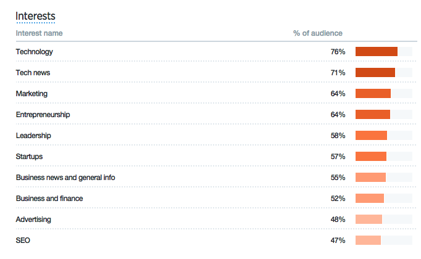Click the % of audience column header
This screenshot has height=259, width=421.
[317, 33]
